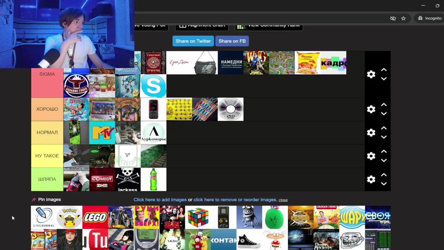Viewport: 444px width, 250px height.
Task: Select the Лукоморье logo image
Action: (x=153, y=133)
